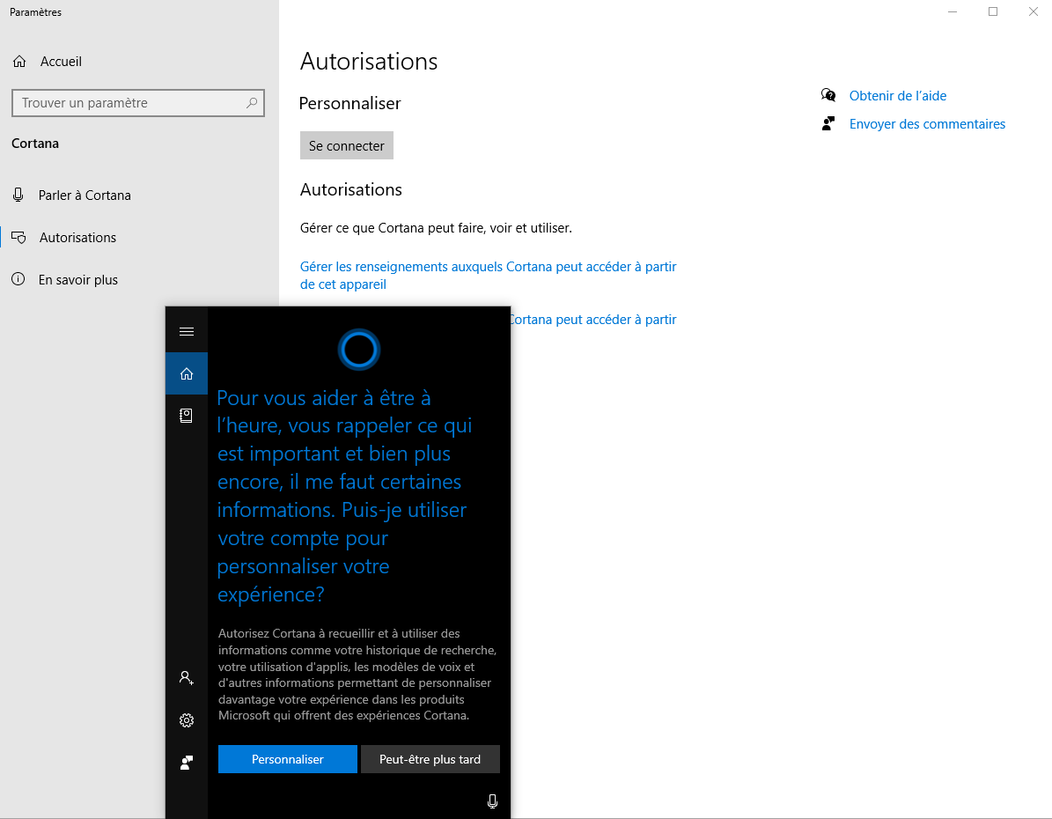The image size is (1052, 819).
Task: Open Cortana settings gear icon
Action: [x=187, y=720]
